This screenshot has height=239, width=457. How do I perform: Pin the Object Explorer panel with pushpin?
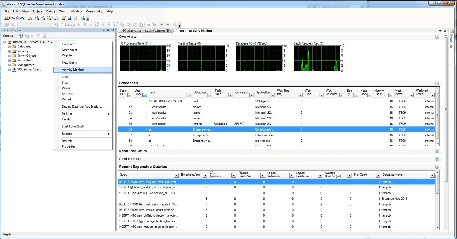coord(108,30)
